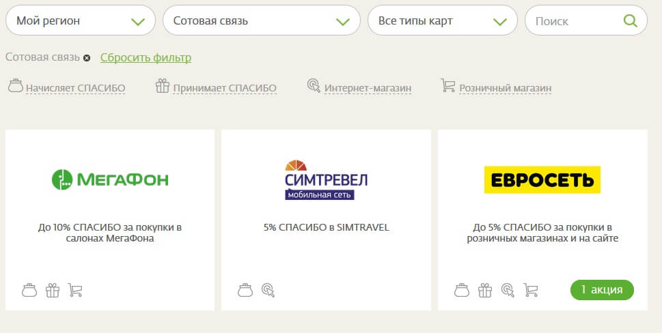Screen dimensions: 662x333
Task: Click Сбросить фильтр link
Action: 146,57
